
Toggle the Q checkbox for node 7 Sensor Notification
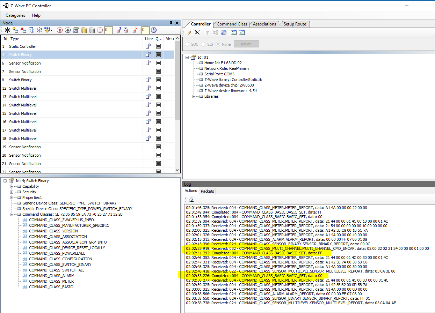158,72
